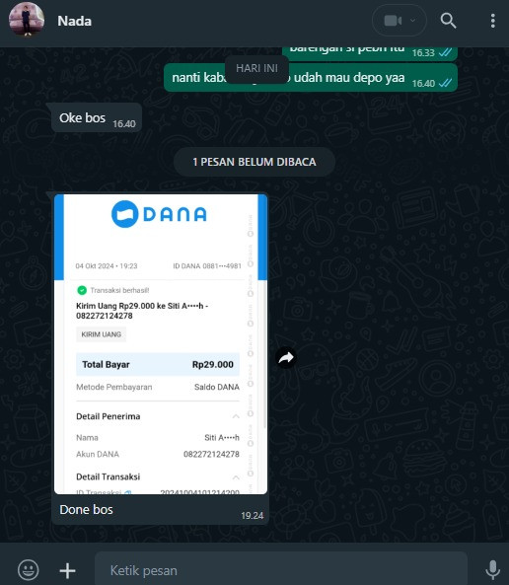Start a video call with Nada
This screenshot has width=509, height=585.
click(393, 21)
